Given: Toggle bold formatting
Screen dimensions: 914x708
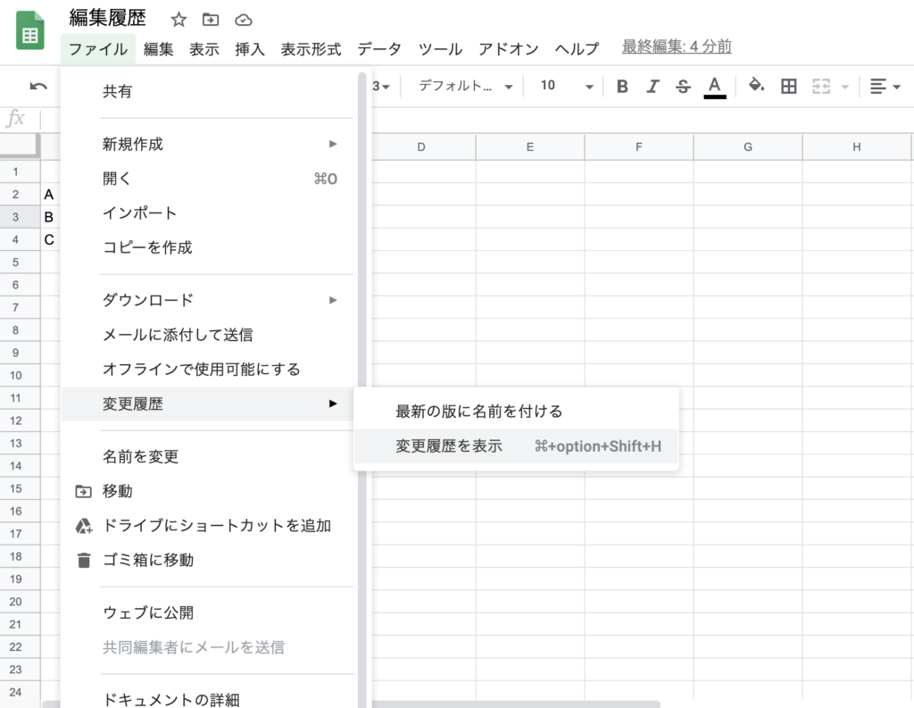Looking at the screenshot, I should 622,86.
